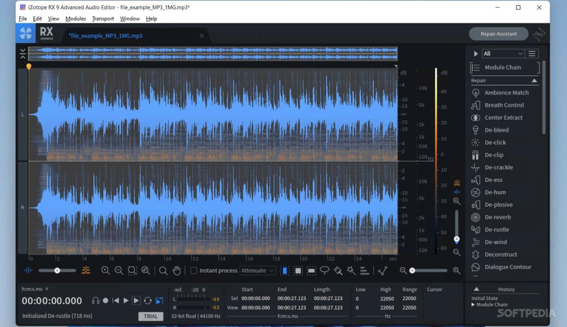Viewport: 567px width, 327px height.
Task: Collapse the History panel triangle
Action: [x=476, y=289]
